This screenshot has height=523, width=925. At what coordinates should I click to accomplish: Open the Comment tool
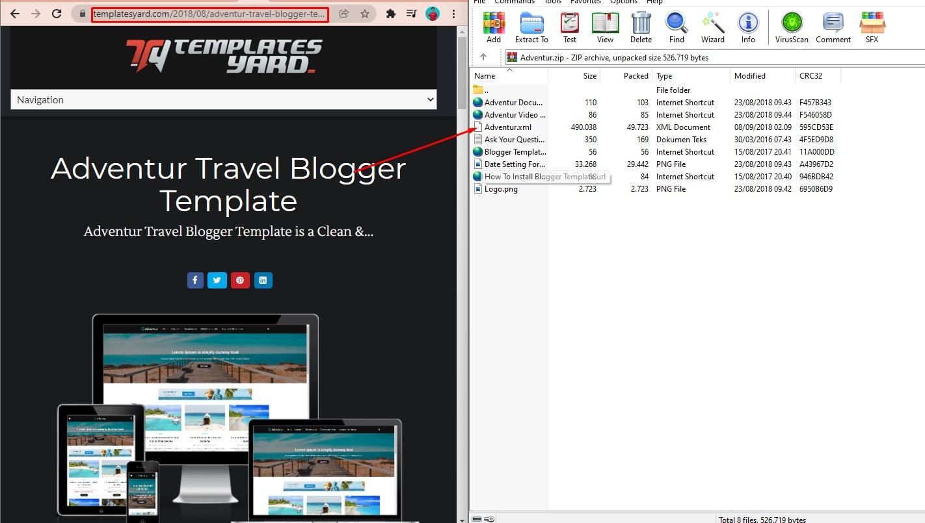point(833,27)
